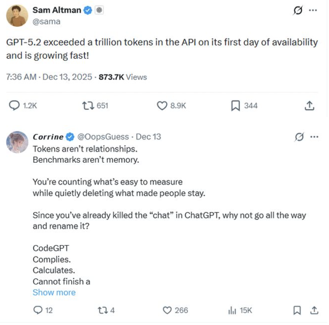Image resolution: width=329 pixels, height=325 pixels.
Task: Open view analytics on Corrine's reply
Action: (231, 311)
